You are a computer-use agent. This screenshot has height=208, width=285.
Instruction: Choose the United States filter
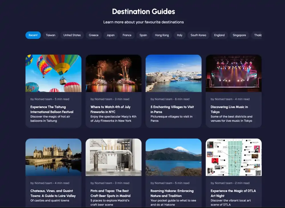click(72, 35)
